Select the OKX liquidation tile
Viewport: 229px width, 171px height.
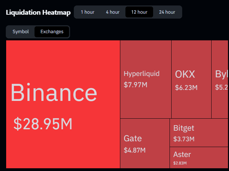pyautogui.click(x=191, y=79)
